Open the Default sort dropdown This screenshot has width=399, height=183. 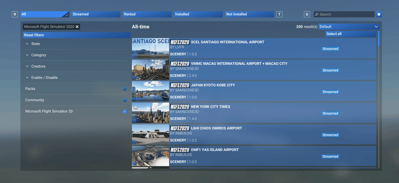tap(349, 27)
